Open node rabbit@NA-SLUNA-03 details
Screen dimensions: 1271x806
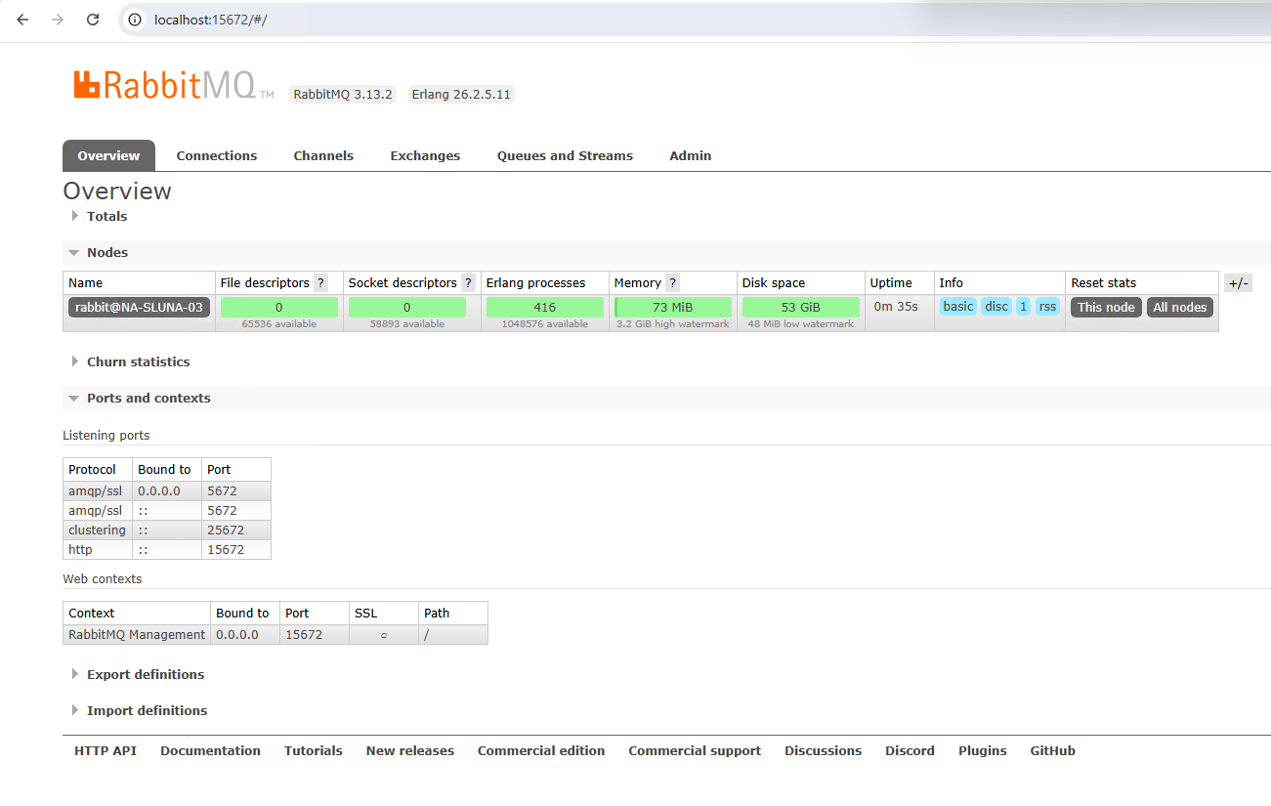coord(139,307)
